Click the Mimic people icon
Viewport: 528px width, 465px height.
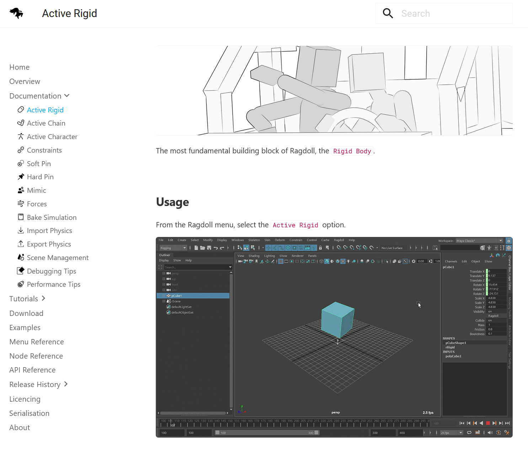(21, 190)
